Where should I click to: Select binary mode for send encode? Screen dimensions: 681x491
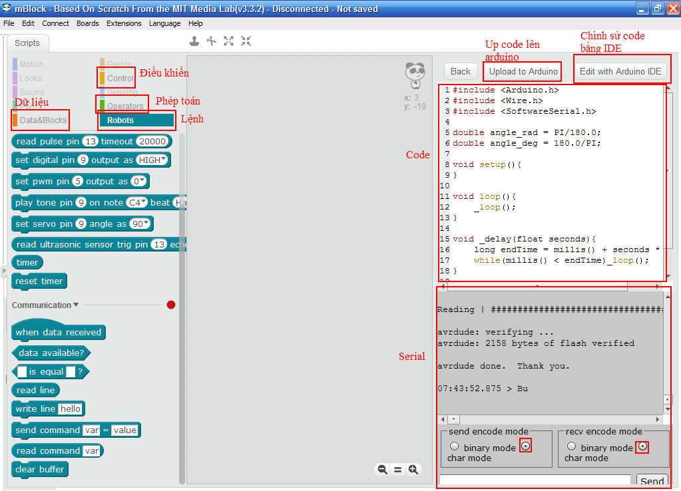click(x=455, y=446)
